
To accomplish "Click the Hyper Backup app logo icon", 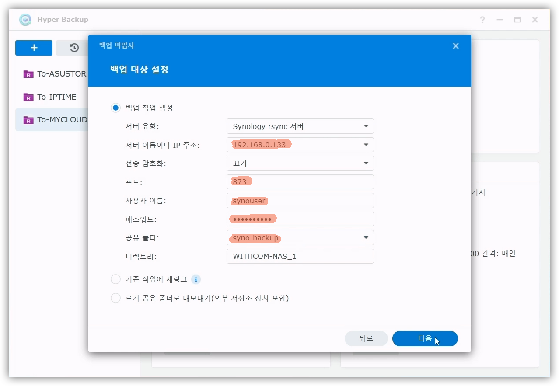I will point(25,20).
